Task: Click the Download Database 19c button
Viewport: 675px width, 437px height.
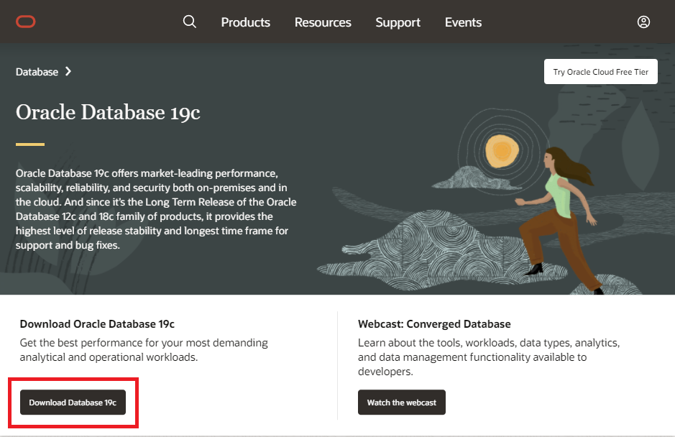Action: (x=73, y=402)
